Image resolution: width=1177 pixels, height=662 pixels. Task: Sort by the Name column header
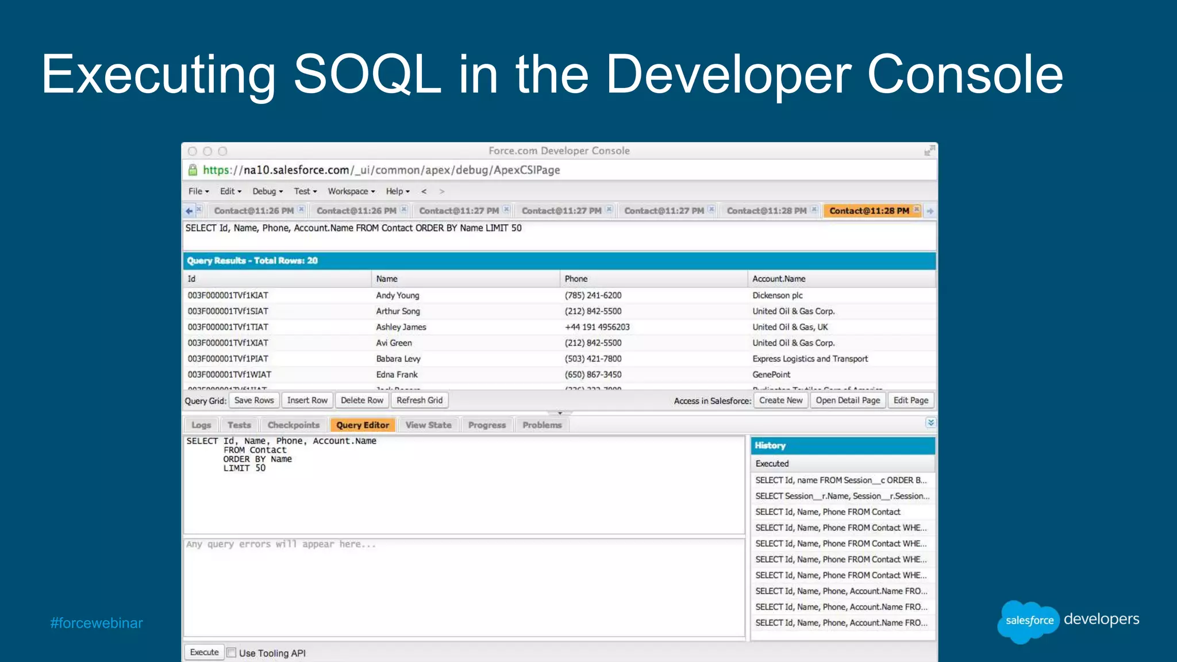click(x=466, y=279)
